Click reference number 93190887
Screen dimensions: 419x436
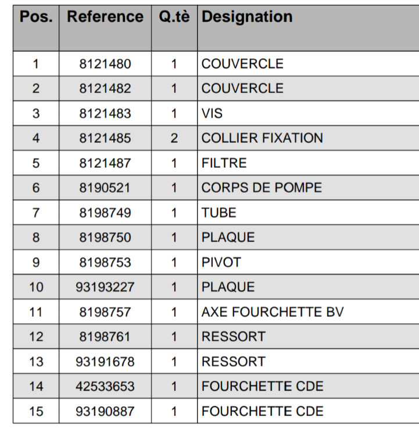pyautogui.click(x=105, y=412)
